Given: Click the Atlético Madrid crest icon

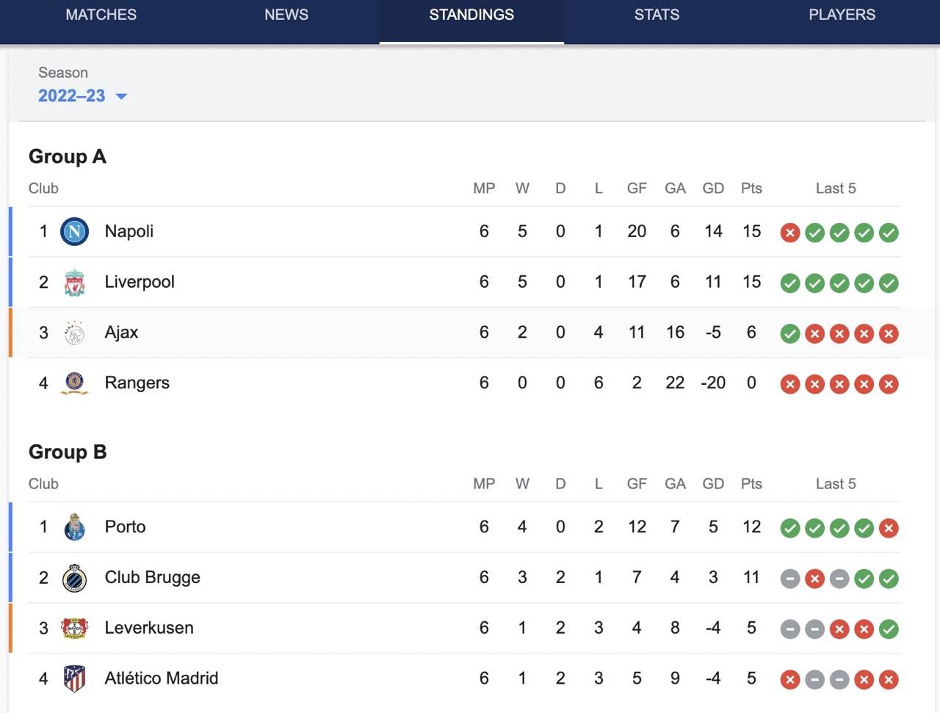Looking at the screenshot, I should coord(74,678).
